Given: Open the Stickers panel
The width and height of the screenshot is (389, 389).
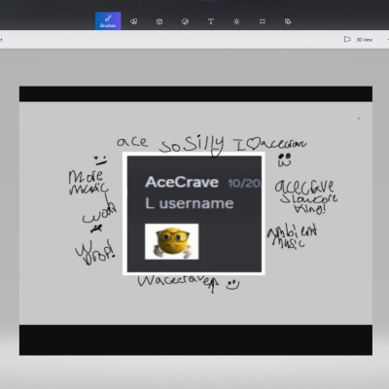Looking at the screenshot, I should [x=185, y=21].
